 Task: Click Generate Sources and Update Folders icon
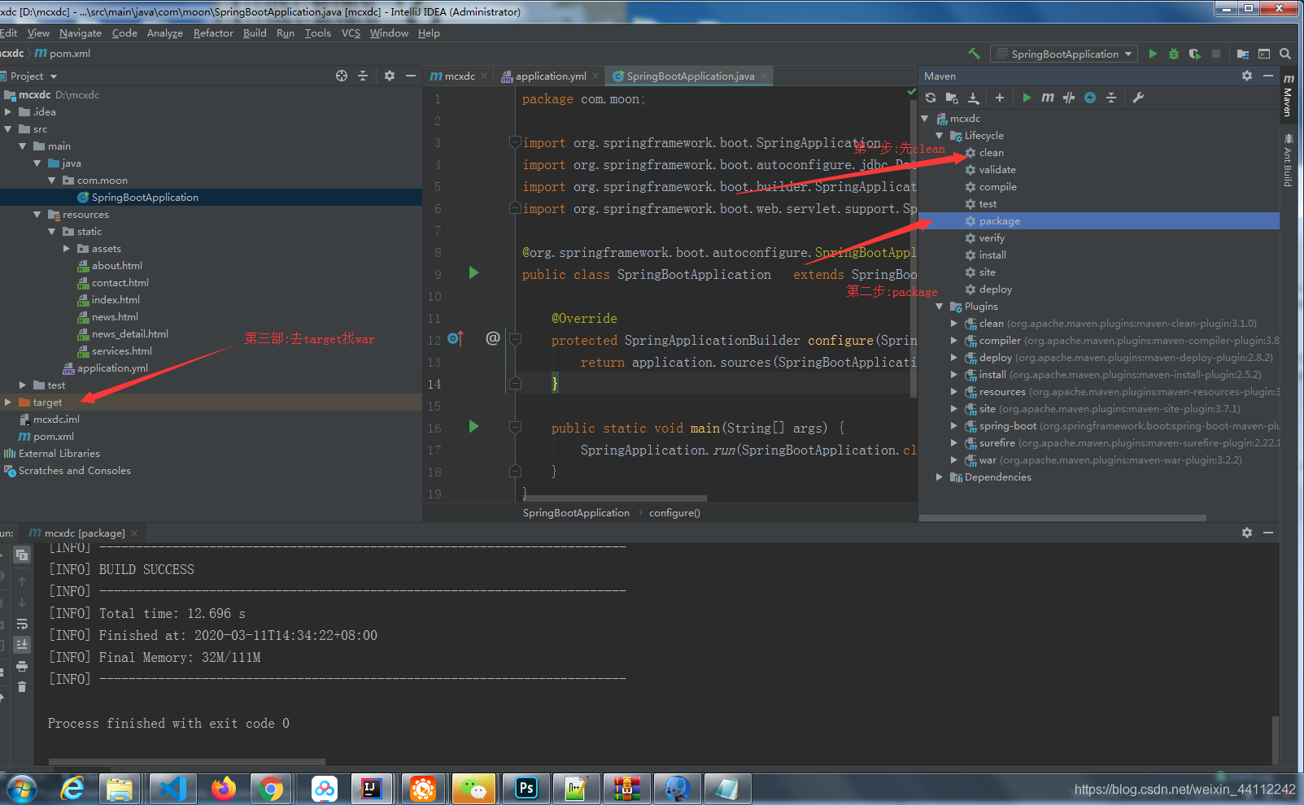[952, 98]
